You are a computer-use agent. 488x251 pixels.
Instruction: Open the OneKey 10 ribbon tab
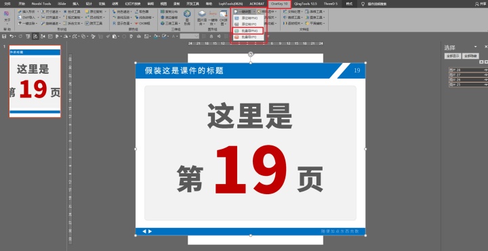tap(279, 4)
